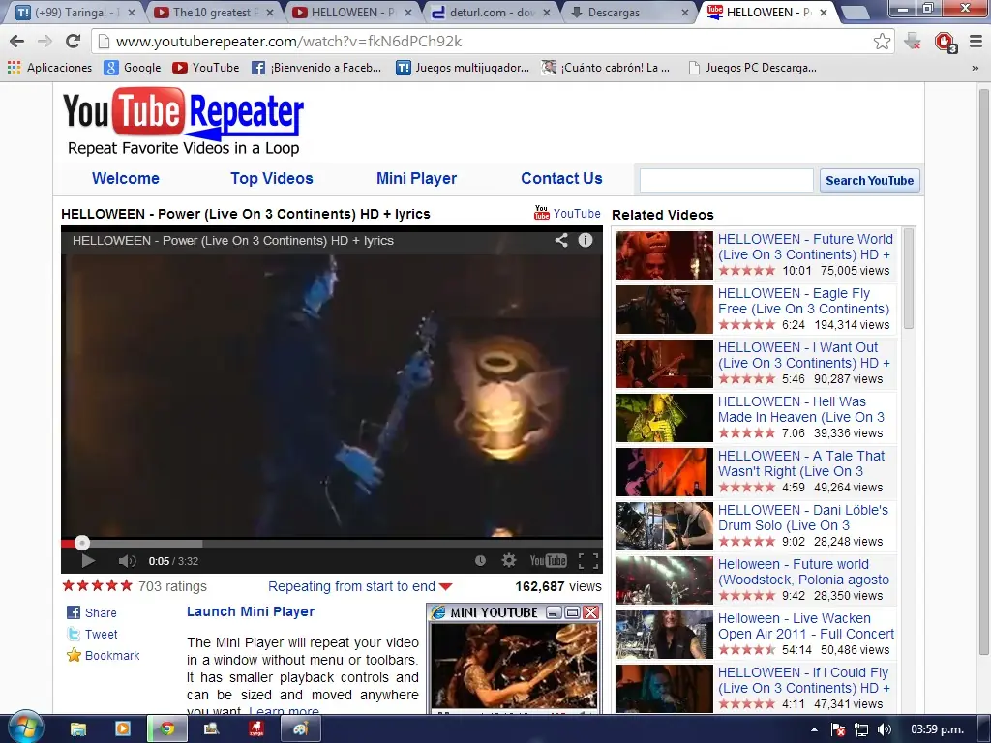The width and height of the screenshot is (991, 743).
Task: Open the YouTube bookmark in bookmarks bar
Action: [x=205, y=68]
